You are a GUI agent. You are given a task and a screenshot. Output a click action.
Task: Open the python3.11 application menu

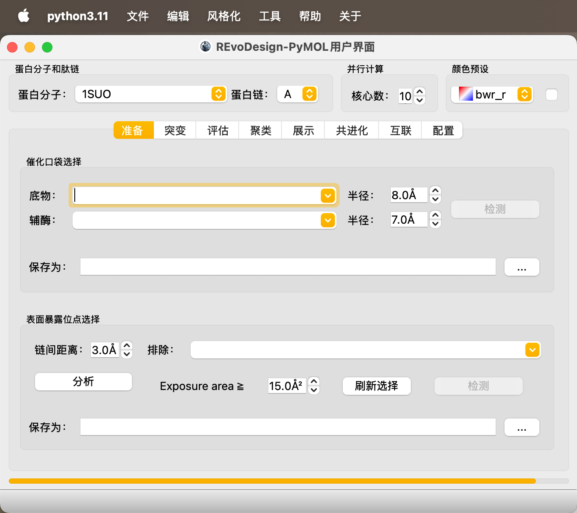tap(78, 16)
